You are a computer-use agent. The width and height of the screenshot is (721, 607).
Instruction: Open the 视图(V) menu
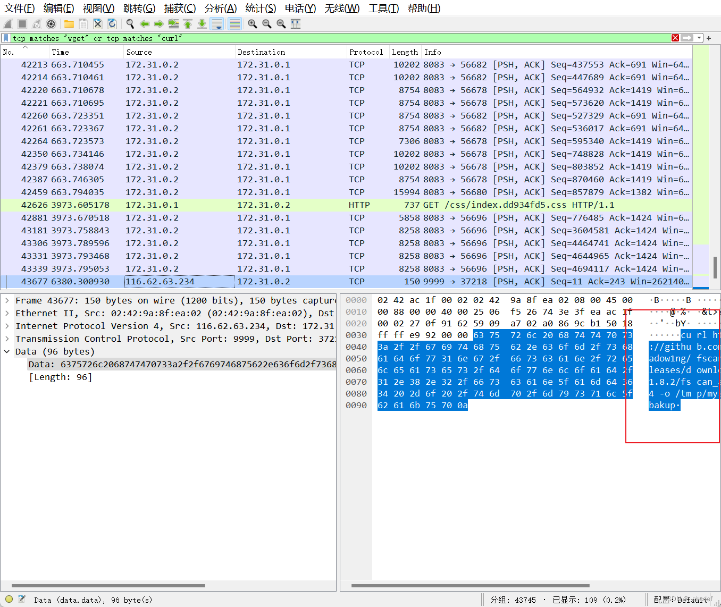click(99, 9)
